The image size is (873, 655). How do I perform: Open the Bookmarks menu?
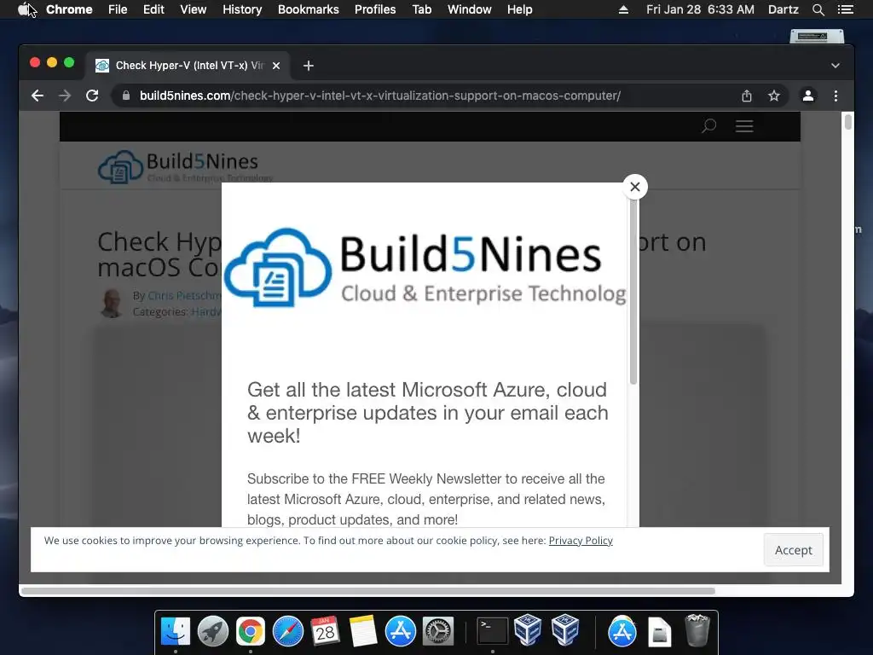(309, 9)
